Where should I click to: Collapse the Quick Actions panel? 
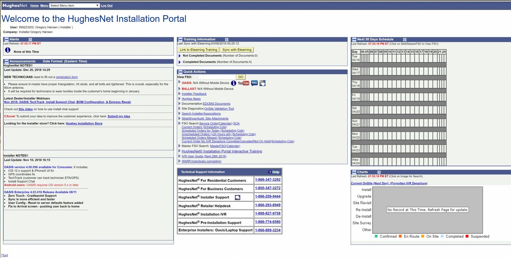pyautogui.click(x=180, y=72)
